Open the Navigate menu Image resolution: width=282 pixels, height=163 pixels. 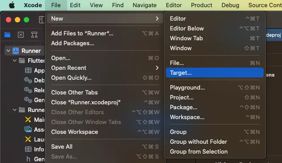pyautogui.click(x=144, y=5)
